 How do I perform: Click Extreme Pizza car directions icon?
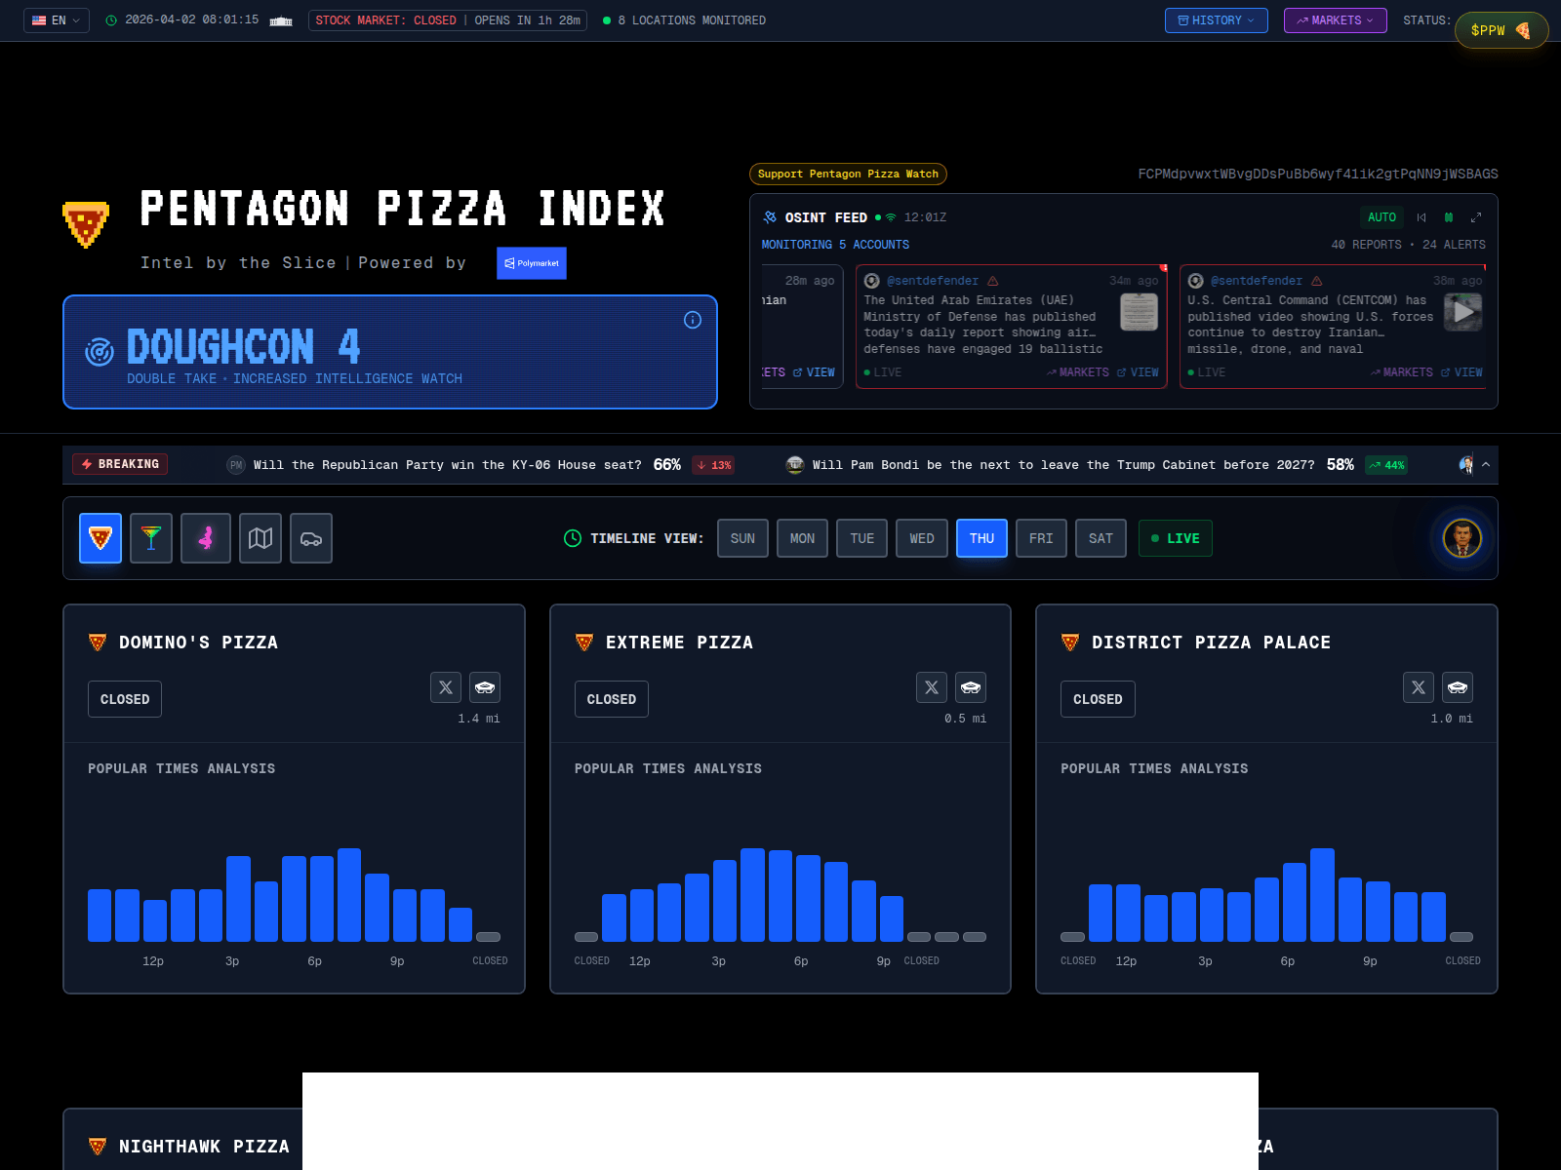[x=971, y=687]
